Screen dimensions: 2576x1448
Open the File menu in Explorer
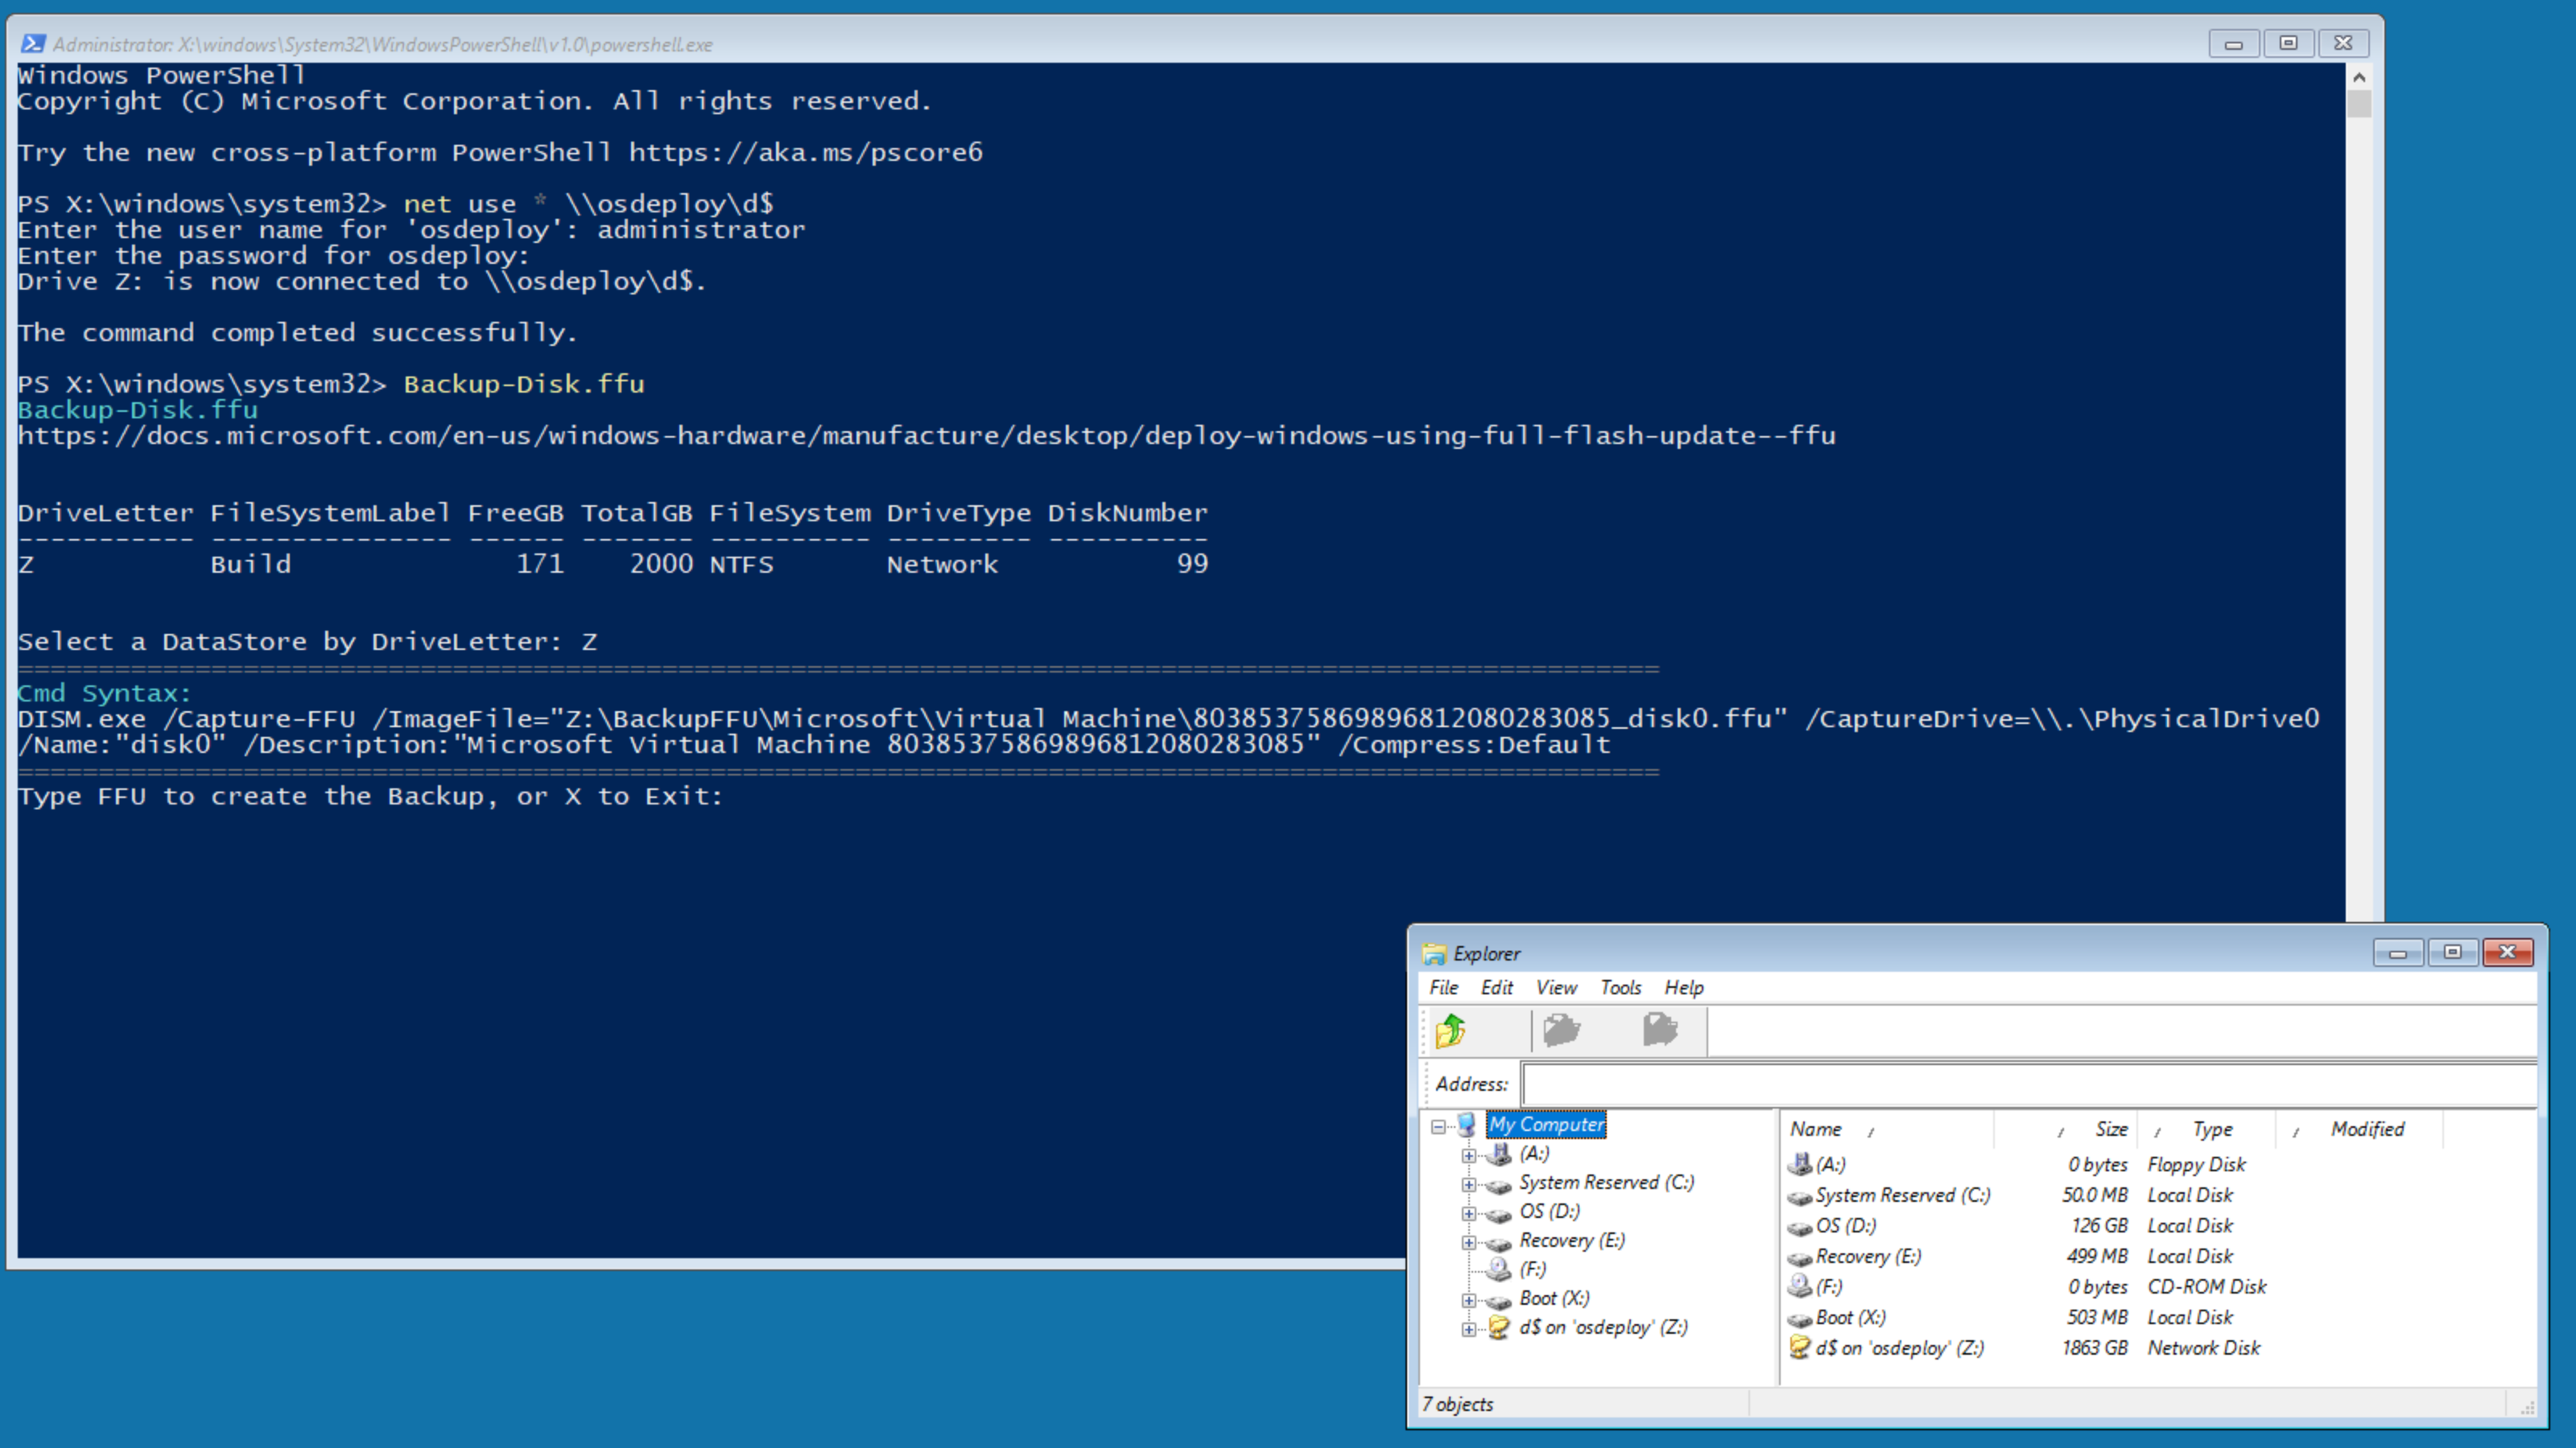click(x=1443, y=987)
